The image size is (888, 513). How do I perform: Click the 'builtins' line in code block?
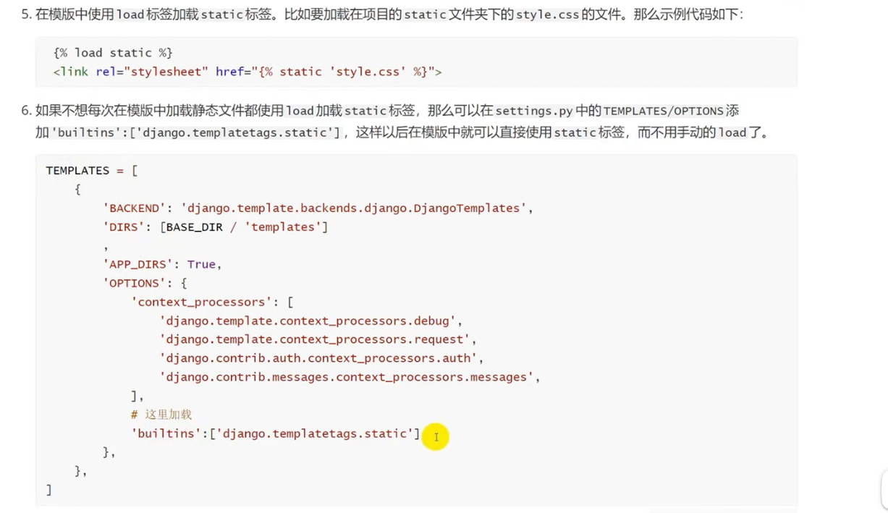[275, 434]
